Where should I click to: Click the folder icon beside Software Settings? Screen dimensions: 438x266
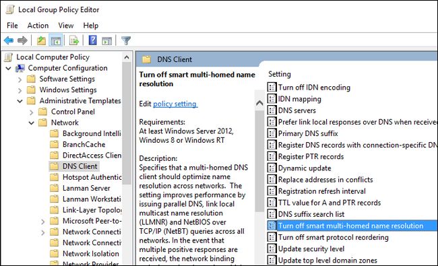click(31, 79)
